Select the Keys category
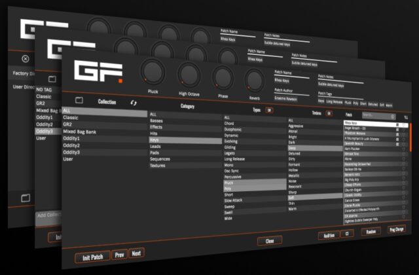Screen dimensions: 419x275 tap(185, 140)
